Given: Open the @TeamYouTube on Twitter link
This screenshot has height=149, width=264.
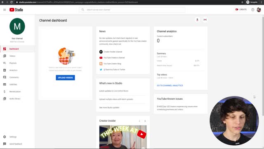Looking at the screenshot, I should (x=114, y=70).
